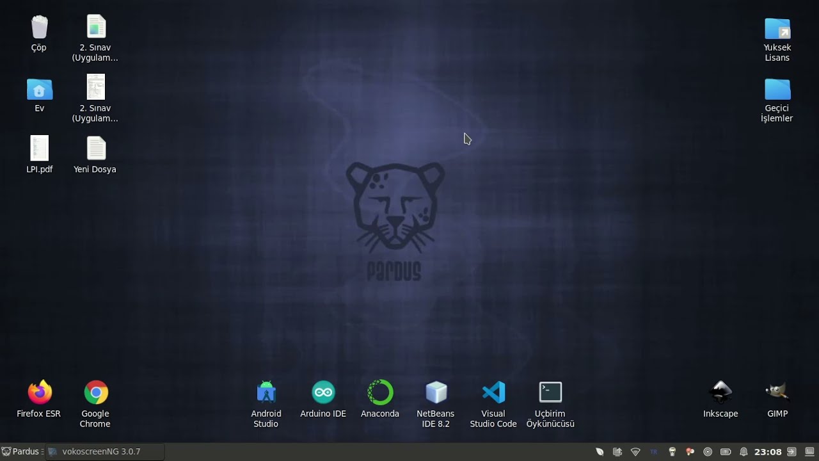Launch Anaconda shortcut

(380, 400)
